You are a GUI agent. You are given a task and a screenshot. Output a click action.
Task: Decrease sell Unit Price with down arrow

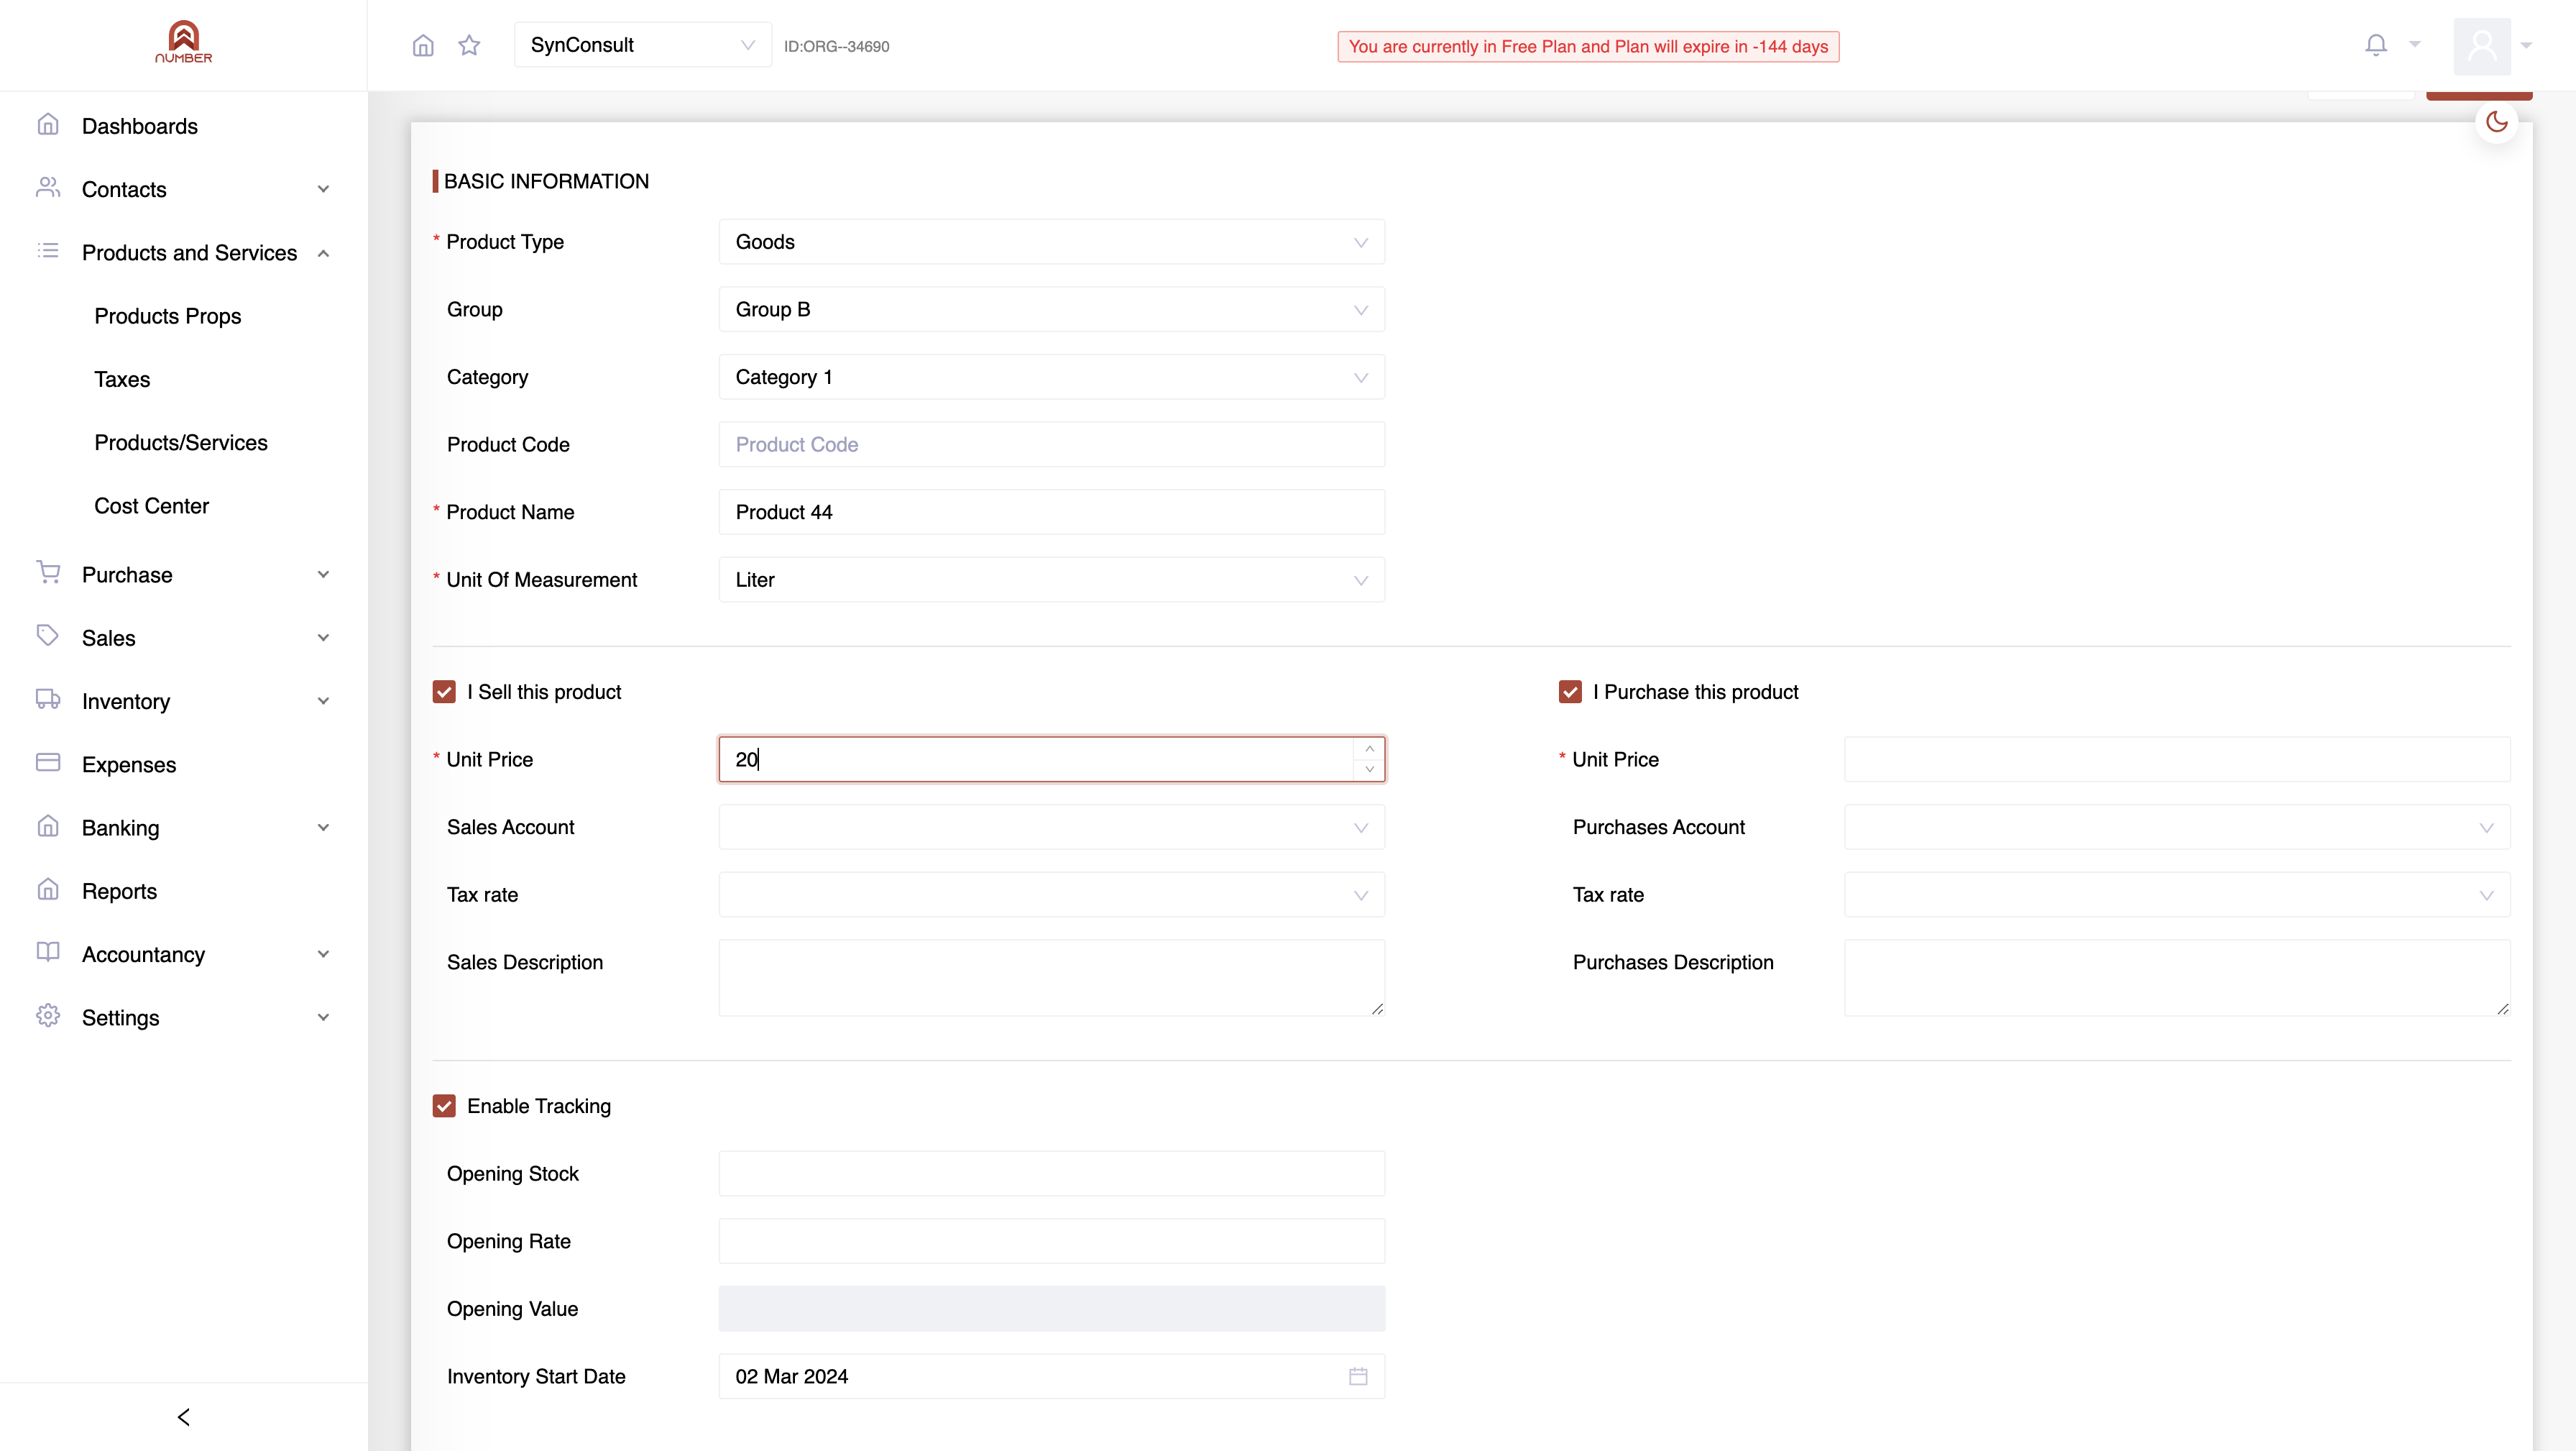1369,769
